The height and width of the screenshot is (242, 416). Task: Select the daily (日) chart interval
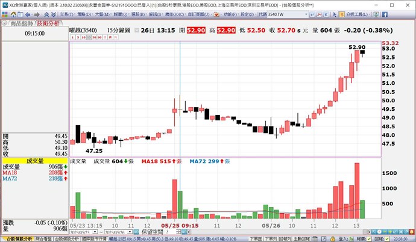point(105,37)
